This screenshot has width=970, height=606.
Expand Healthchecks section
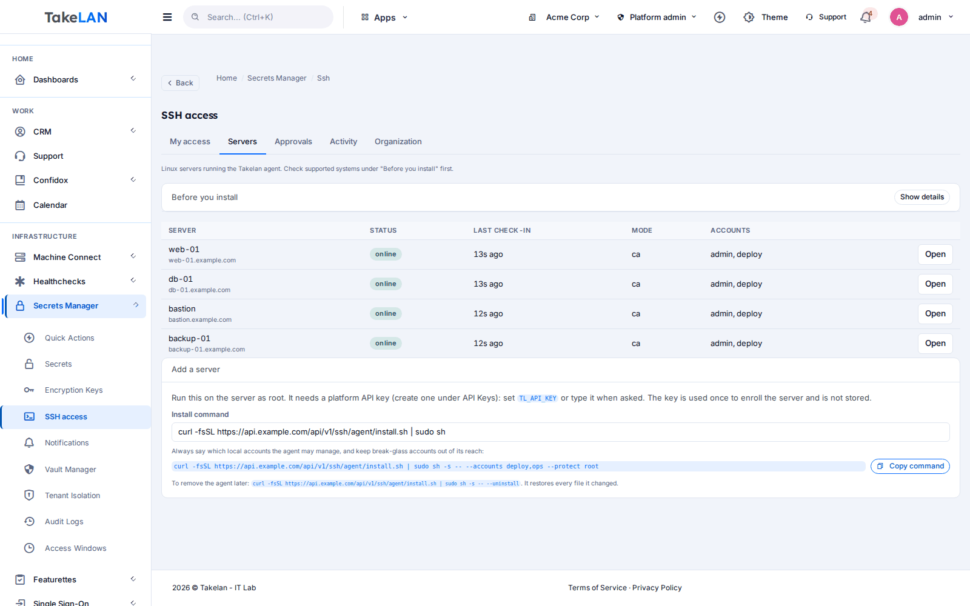pyautogui.click(x=76, y=281)
